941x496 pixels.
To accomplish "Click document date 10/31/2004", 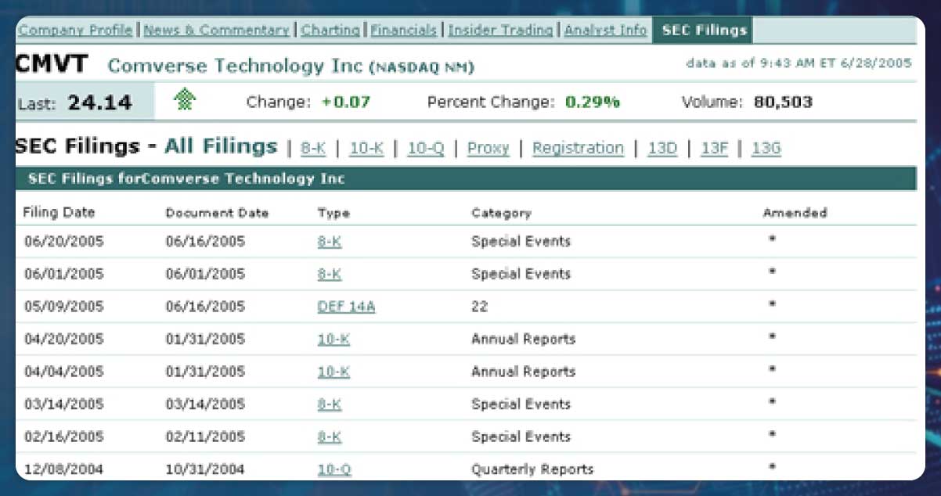I will 205,469.
